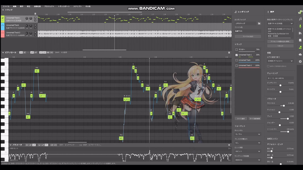Mute the blue Unnamed Track
The height and width of the screenshot is (170, 303).
click(x=35, y=25)
